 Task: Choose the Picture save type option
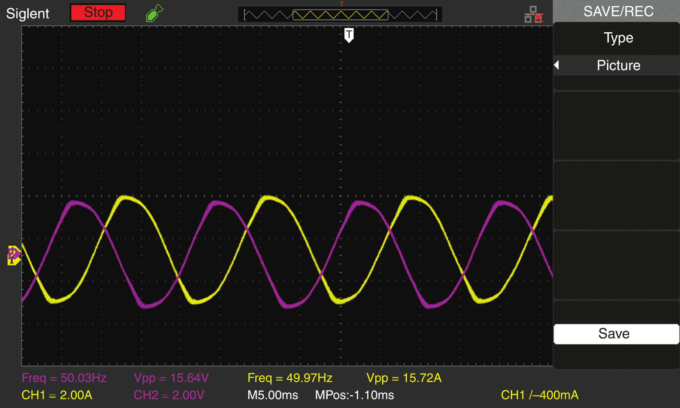click(618, 65)
